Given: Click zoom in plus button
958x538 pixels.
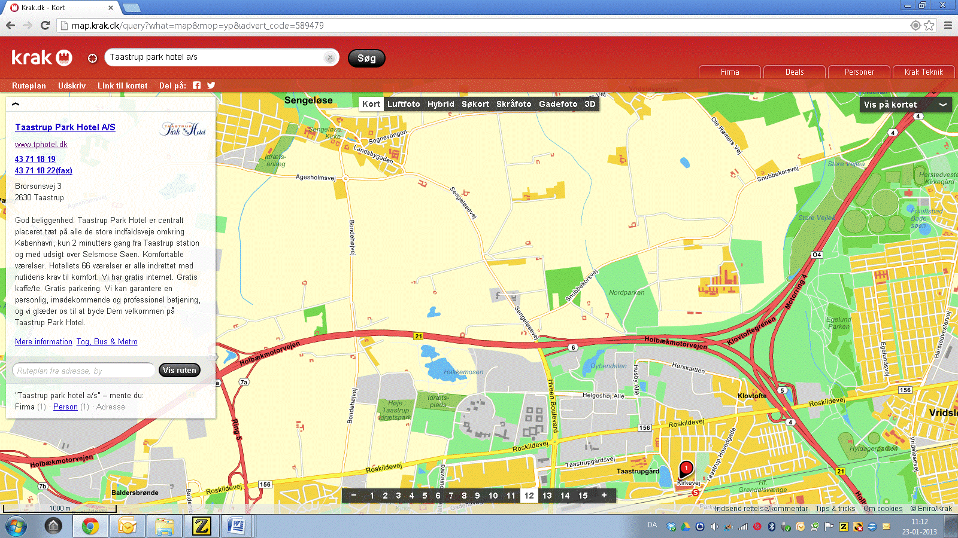Looking at the screenshot, I should click(x=604, y=495).
